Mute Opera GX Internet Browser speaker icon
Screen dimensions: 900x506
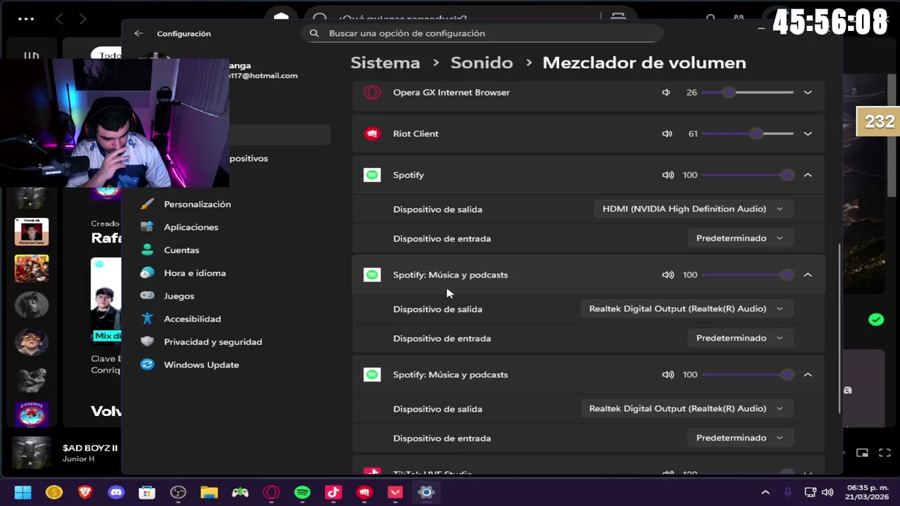coord(666,92)
